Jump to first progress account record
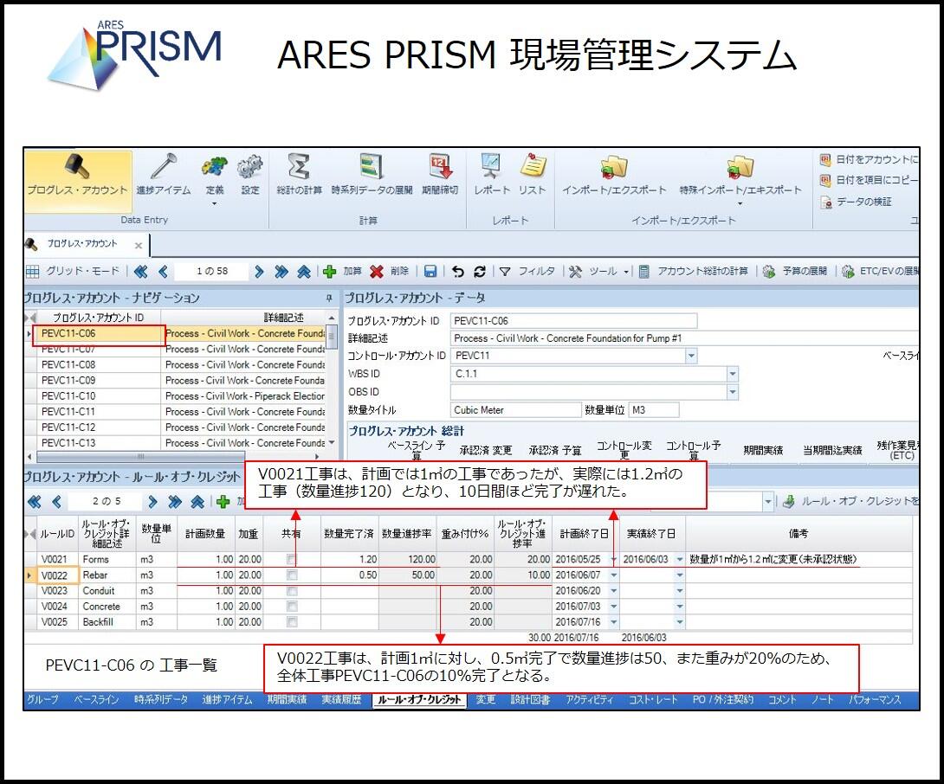 click(x=141, y=272)
